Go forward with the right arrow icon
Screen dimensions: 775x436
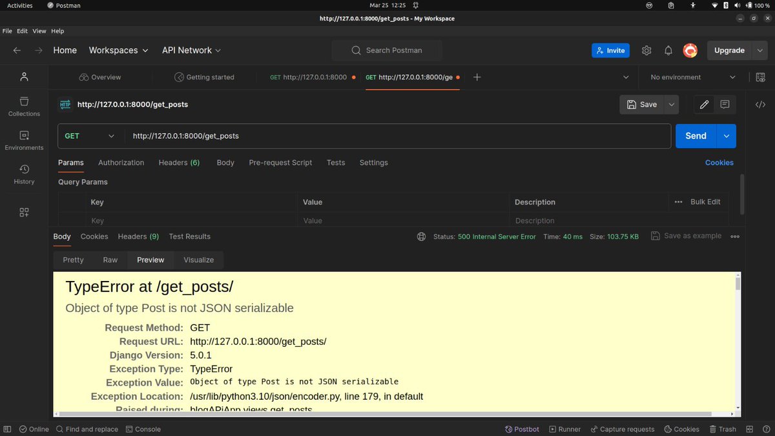(39, 50)
